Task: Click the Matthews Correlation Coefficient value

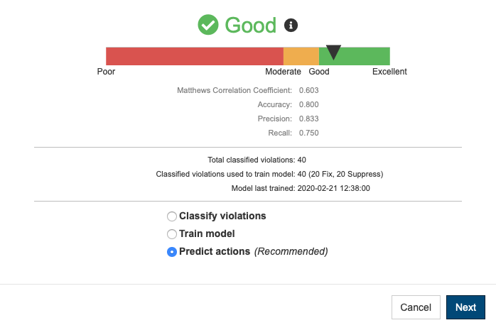Action: click(x=308, y=90)
